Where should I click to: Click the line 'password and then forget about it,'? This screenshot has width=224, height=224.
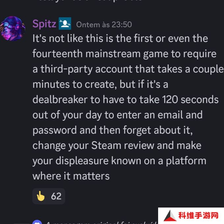[113, 130]
